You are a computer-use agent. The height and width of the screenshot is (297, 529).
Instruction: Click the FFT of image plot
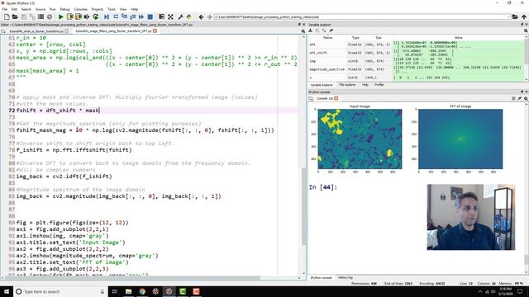460,139
